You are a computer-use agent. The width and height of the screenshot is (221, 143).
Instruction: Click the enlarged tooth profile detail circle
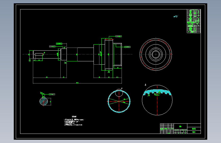157,100
